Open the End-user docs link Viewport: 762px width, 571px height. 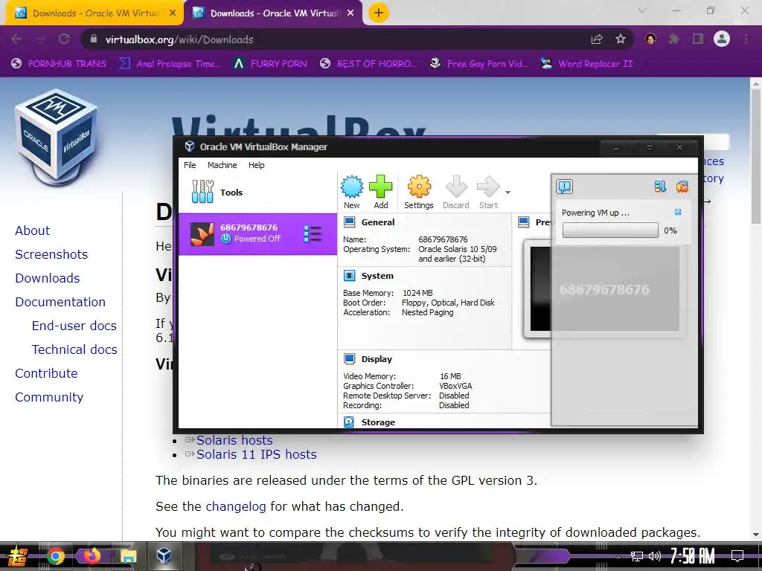[x=74, y=326]
